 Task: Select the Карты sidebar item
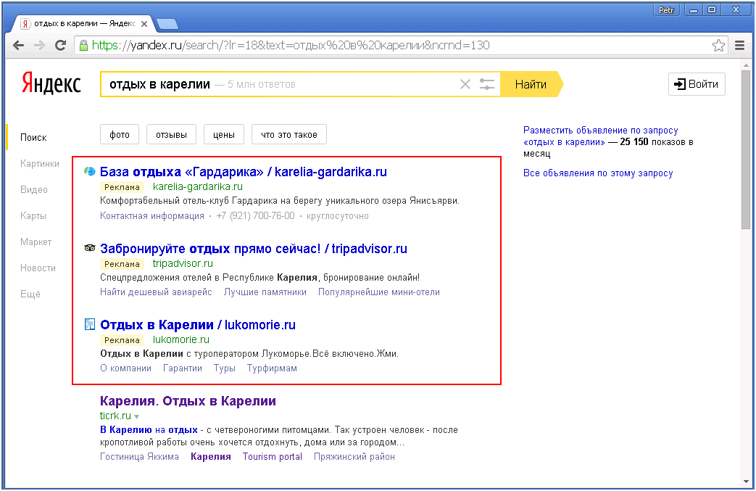tap(33, 215)
